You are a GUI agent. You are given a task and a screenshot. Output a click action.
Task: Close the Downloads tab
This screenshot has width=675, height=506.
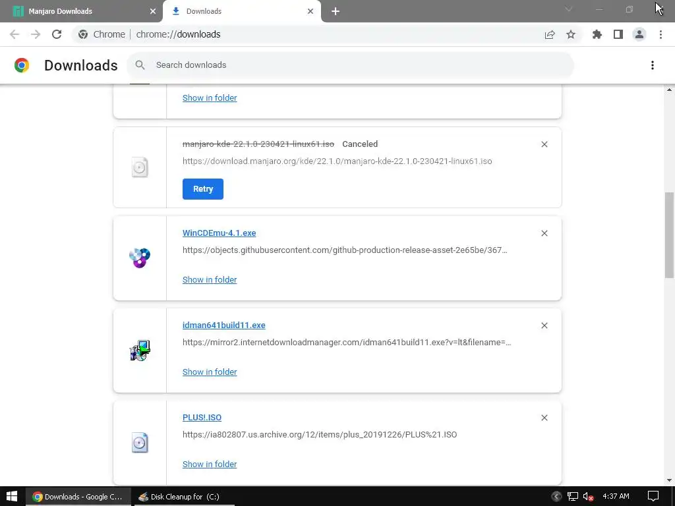click(310, 11)
